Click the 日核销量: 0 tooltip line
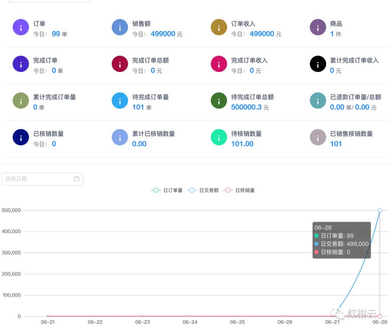 [x=332, y=252]
